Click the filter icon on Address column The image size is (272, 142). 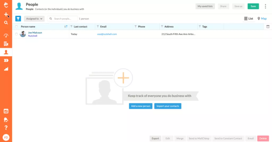(162, 26)
